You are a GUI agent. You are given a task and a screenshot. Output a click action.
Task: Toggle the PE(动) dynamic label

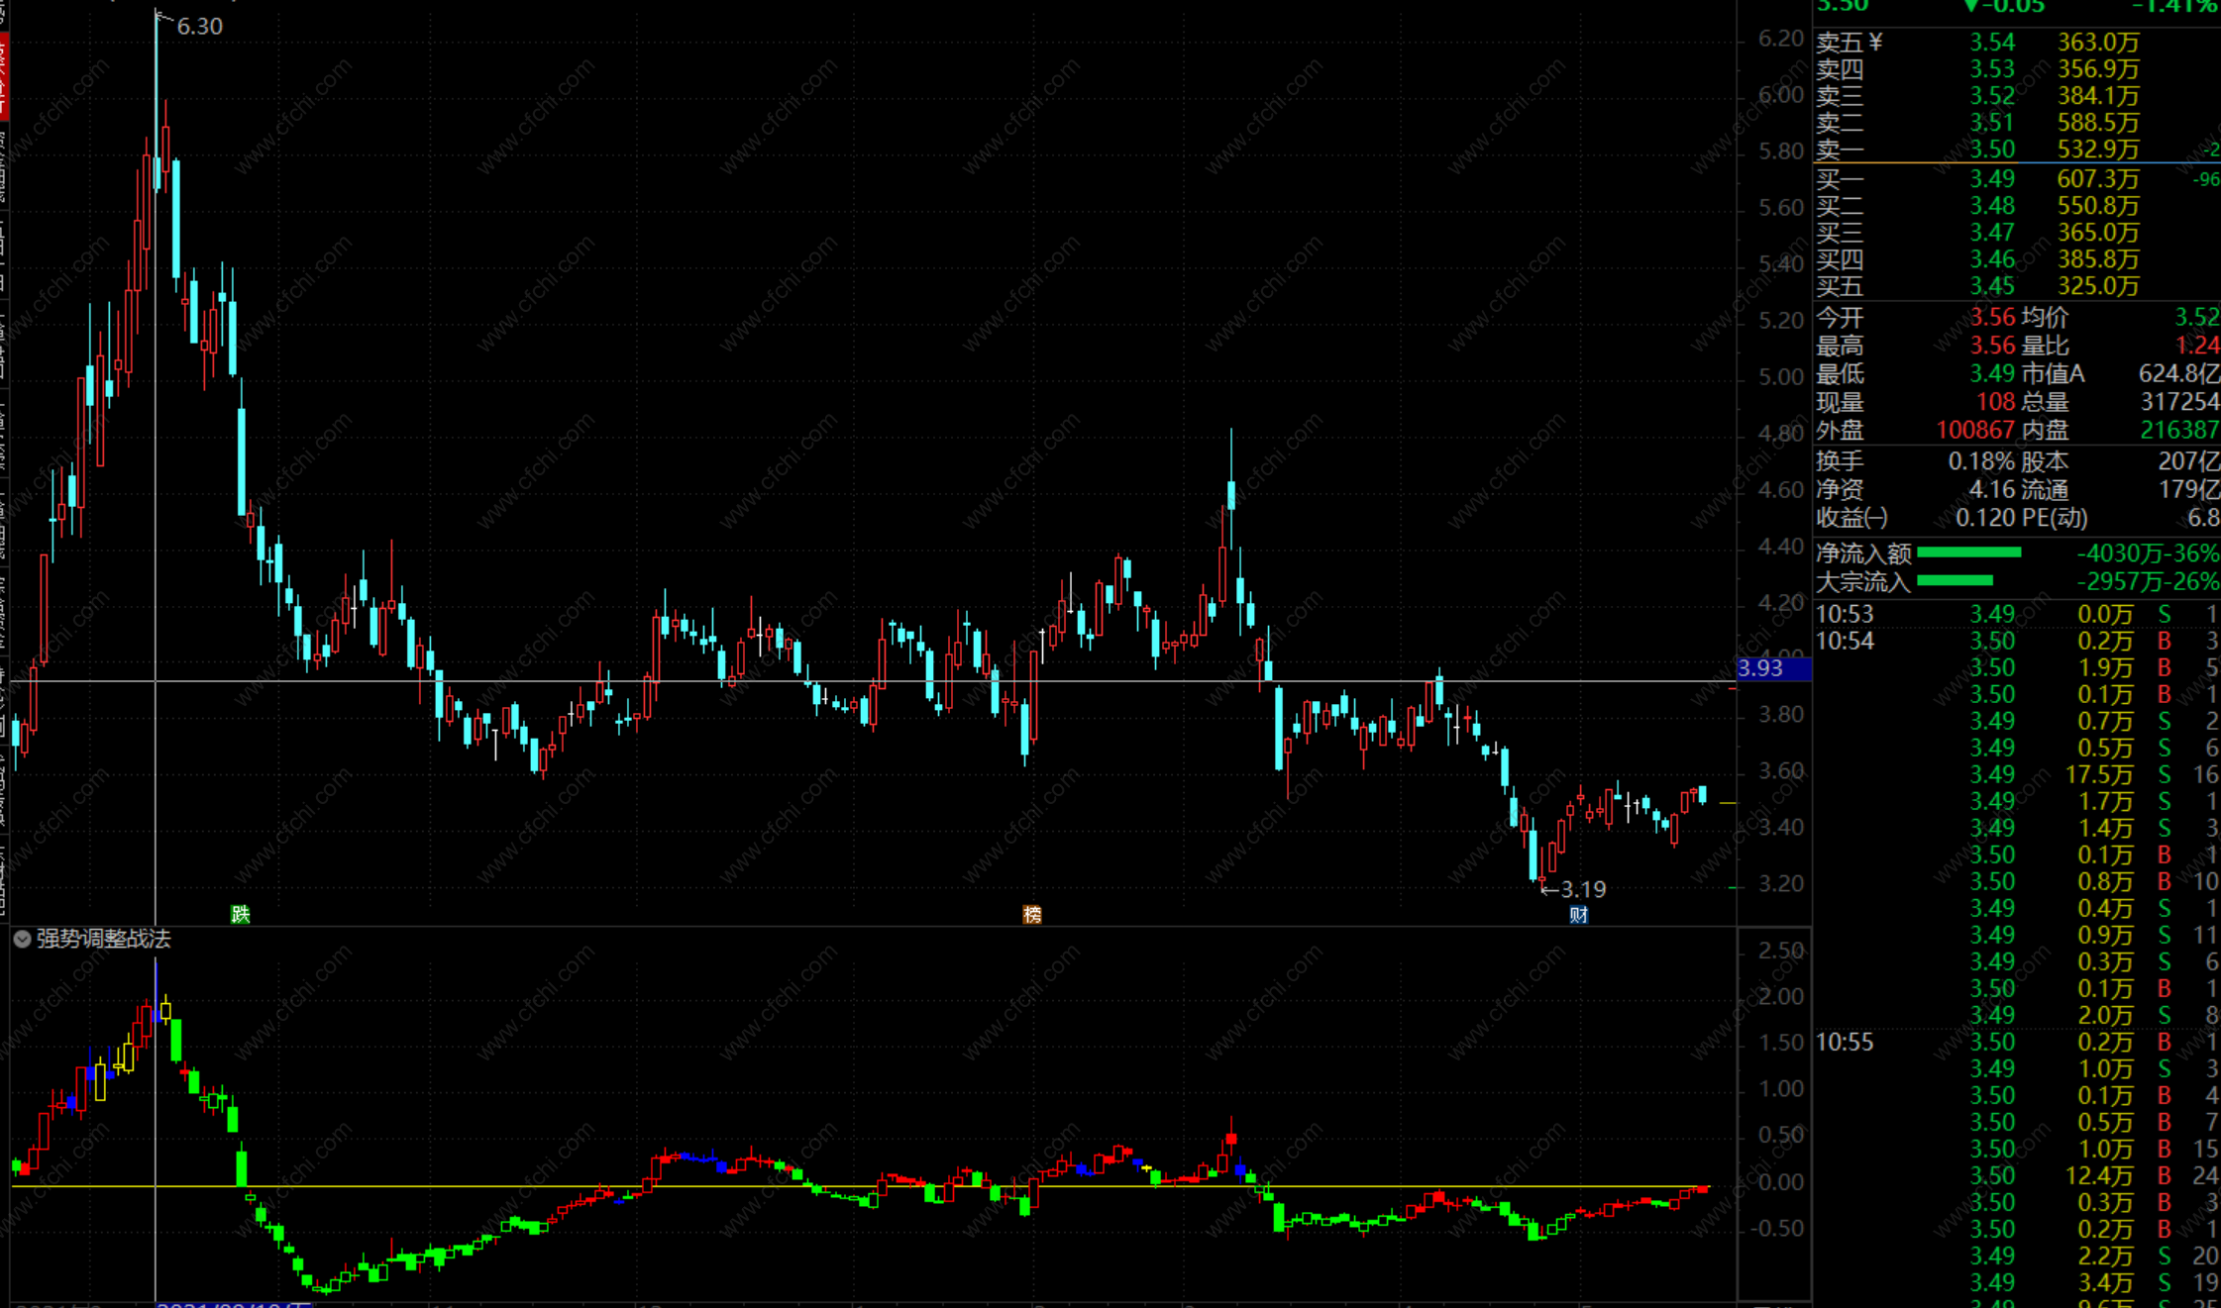click(x=2055, y=518)
